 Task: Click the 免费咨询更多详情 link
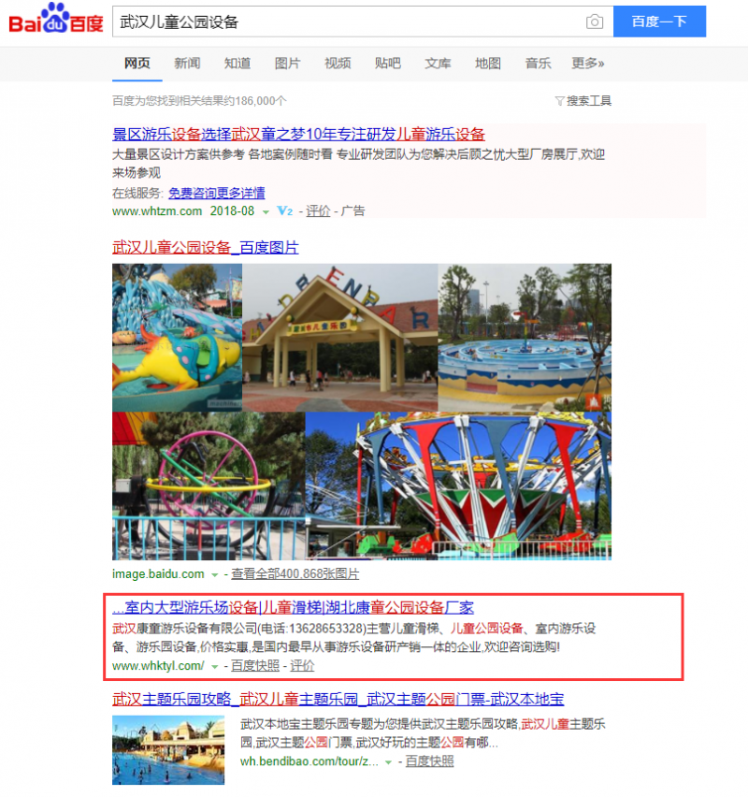[219, 193]
